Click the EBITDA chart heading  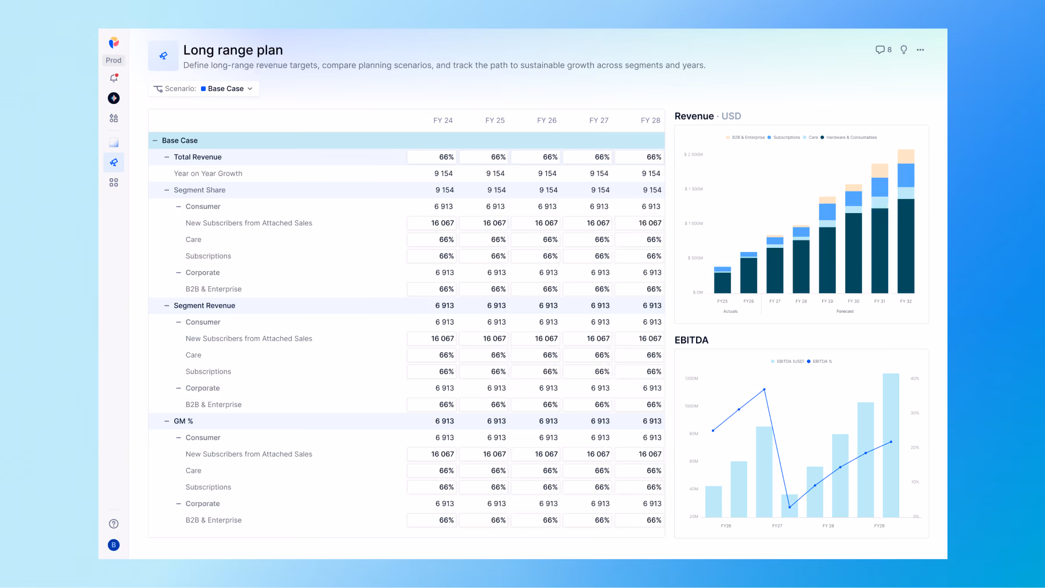(691, 340)
